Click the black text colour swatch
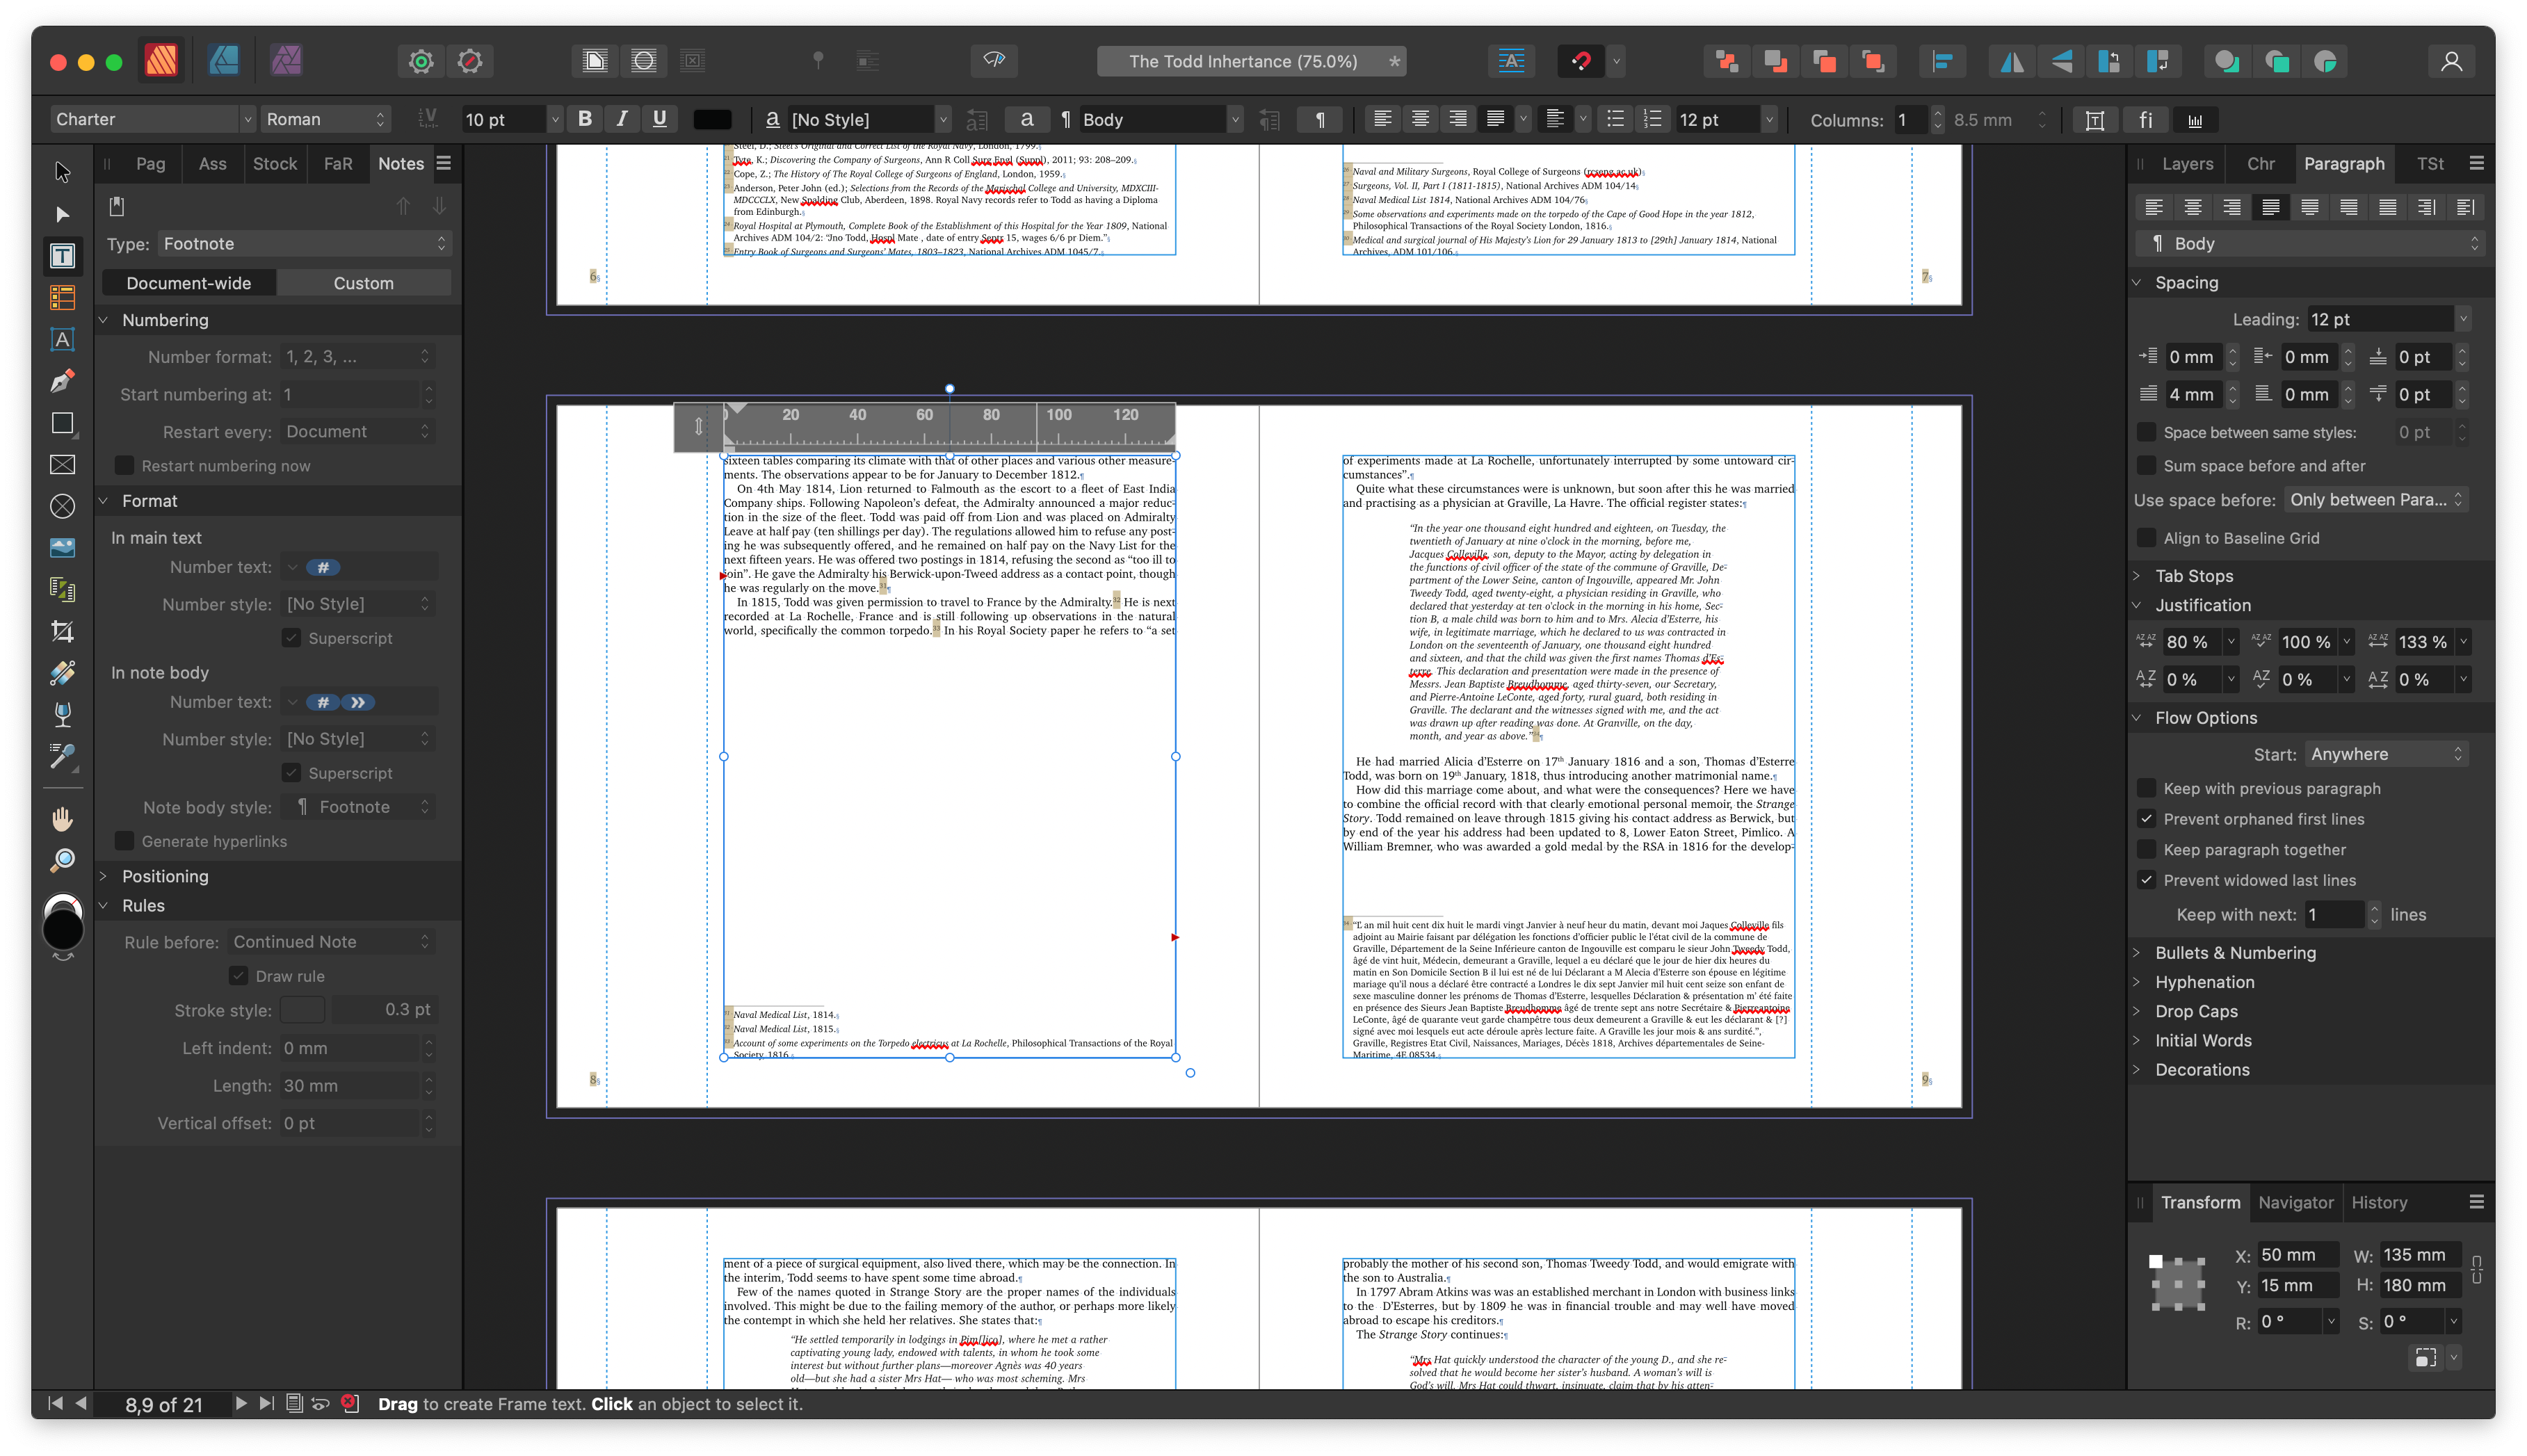 click(x=712, y=119)
